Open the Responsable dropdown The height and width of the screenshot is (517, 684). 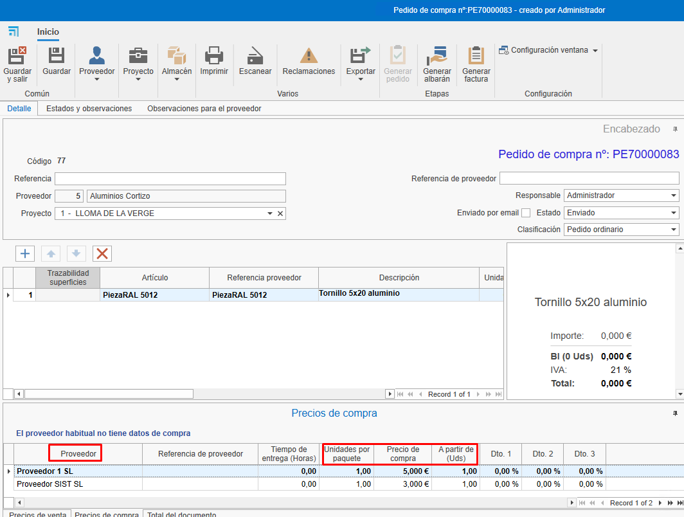point(674,195)
